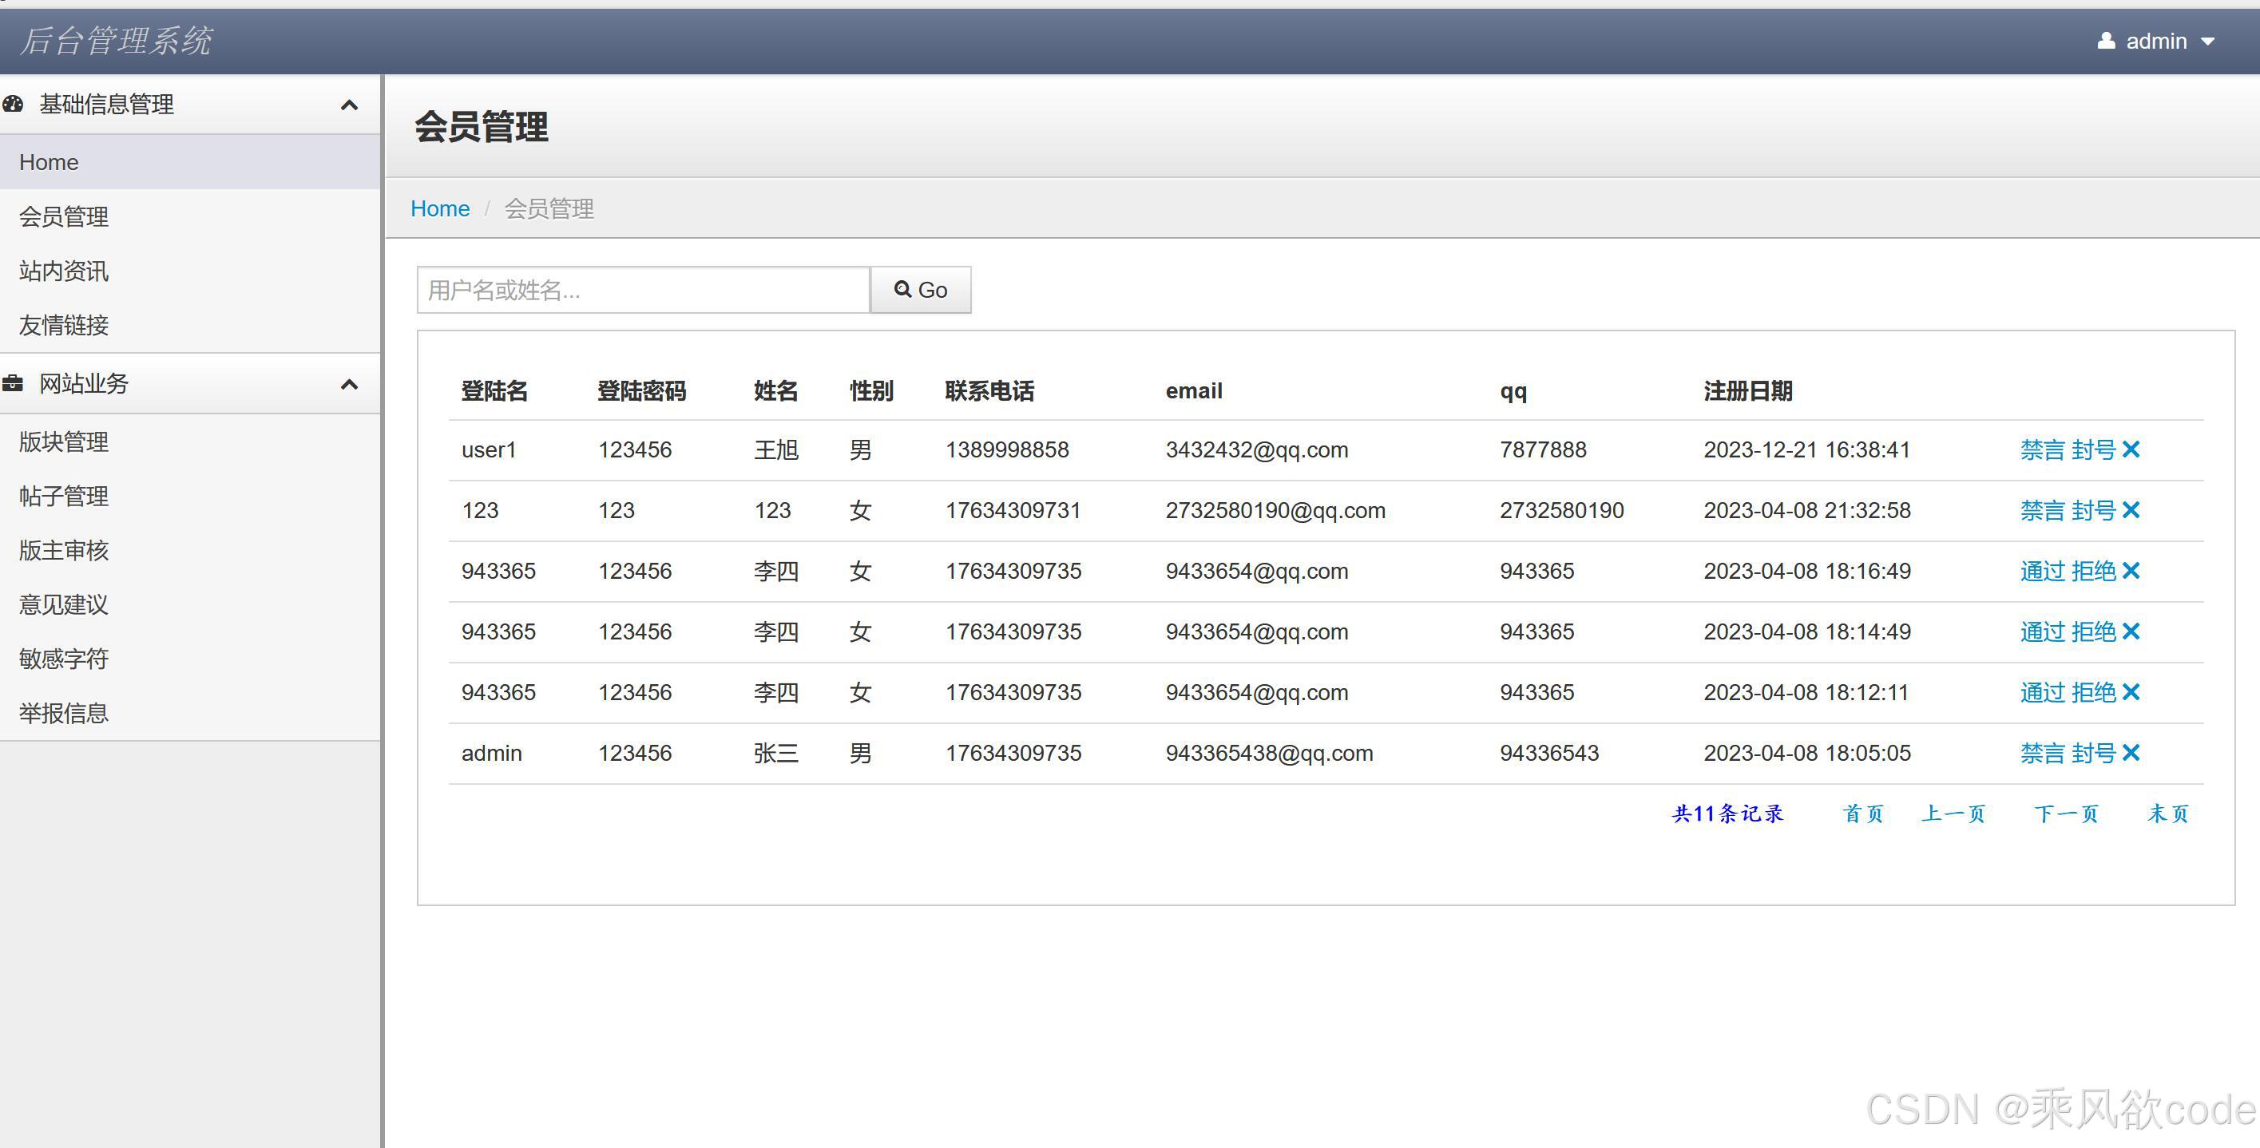Viewport: 2260px width, 1148px height.
Task: Click the Home breadcrumb link
Action: click(x=439, y=208)
